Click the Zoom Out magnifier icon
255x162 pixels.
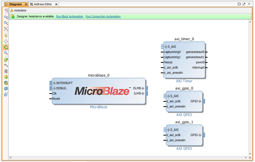[6, 23]
